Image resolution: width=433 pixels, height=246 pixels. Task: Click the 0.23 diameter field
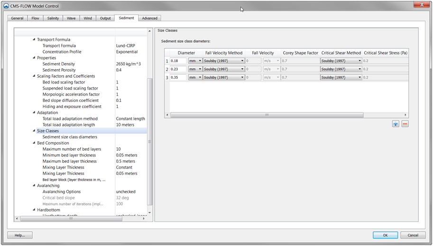pyautogui.click(x=178, y=69)
